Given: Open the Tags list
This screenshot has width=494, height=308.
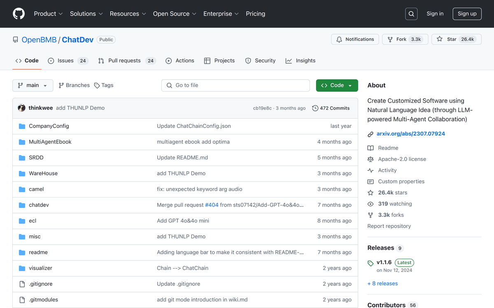Looking at the screenshot, I should click(104, 85).
